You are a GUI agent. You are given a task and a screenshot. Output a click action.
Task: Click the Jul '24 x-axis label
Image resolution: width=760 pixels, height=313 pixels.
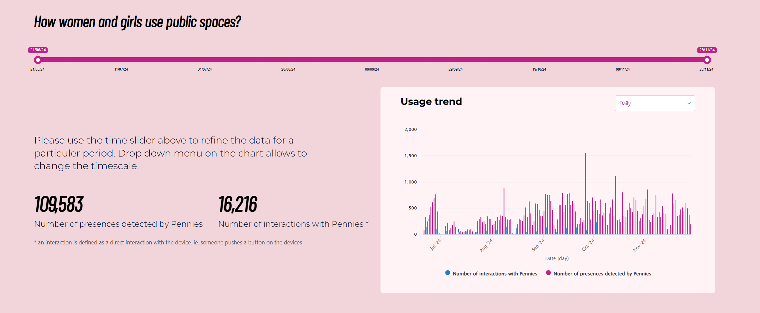click(435, 245)
